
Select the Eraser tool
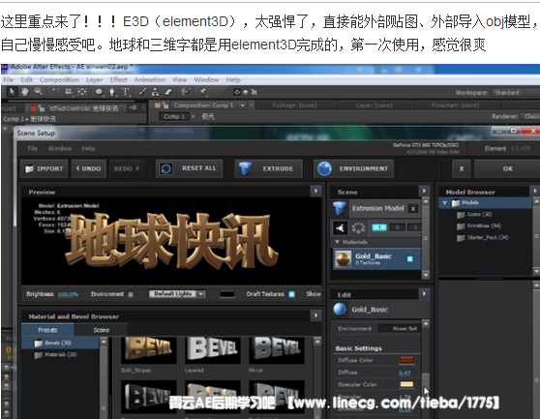[168, 92]
